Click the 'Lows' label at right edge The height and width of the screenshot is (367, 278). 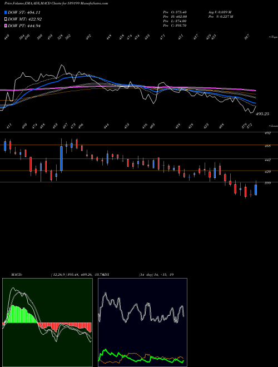pyautogui.click(x=274, y=126)
